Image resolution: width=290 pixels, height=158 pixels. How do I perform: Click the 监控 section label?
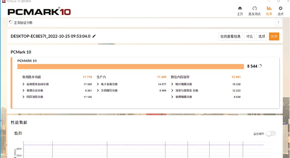pyautogui.click(x=18, y=133)
